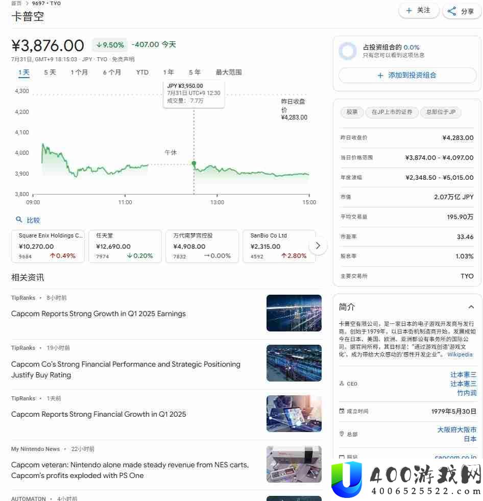The height and width of the screenshot is (501, 483).
Task: Collapse the 简介 section chevron
Action: click(471, 307)
